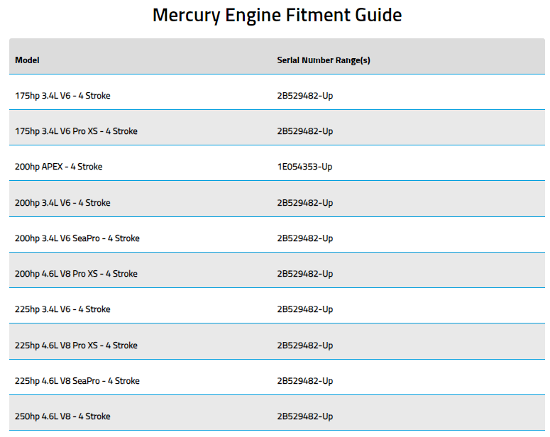Click the 250hp 4.6L V8 - 4 Stroke row
This screenshot has width=550, height=437.
coord(277,413)
